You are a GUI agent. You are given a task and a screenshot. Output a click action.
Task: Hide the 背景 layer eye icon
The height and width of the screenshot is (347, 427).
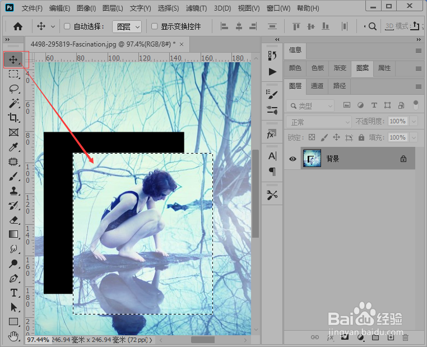pyautogui.click(x=293, y=159)
